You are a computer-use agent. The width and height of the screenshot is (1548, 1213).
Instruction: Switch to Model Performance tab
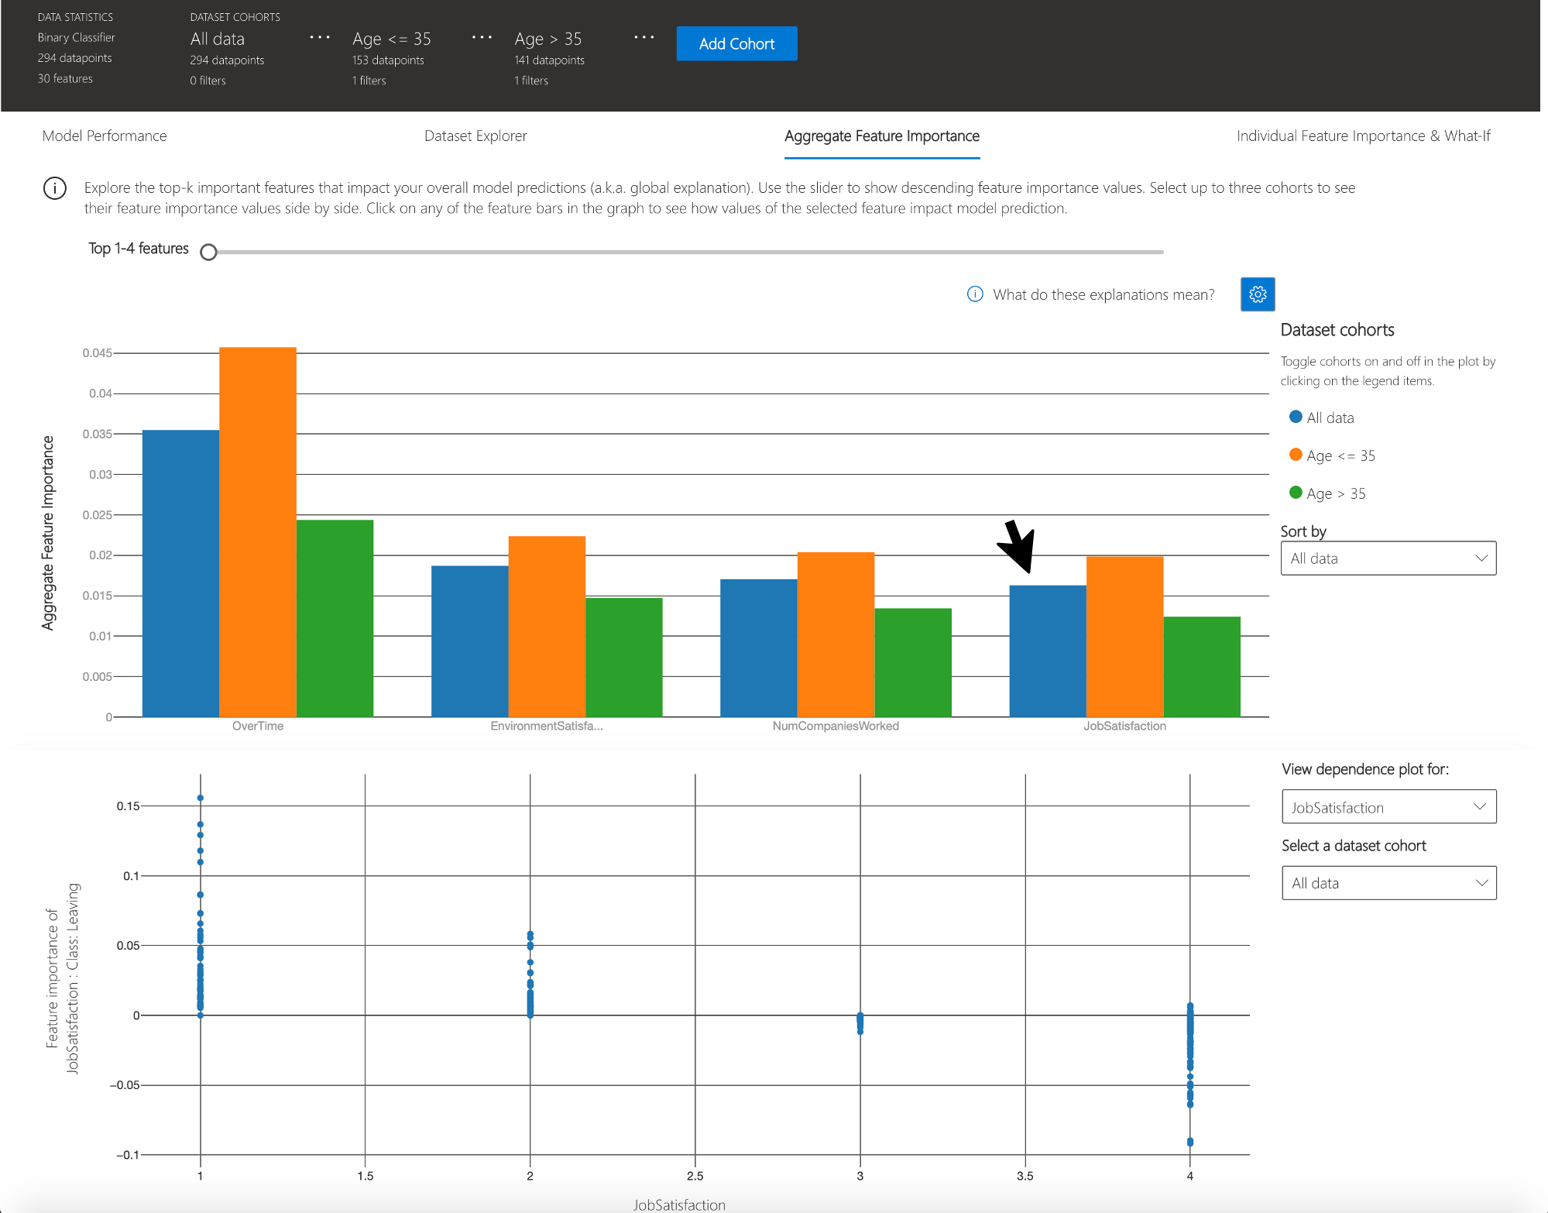105,136
